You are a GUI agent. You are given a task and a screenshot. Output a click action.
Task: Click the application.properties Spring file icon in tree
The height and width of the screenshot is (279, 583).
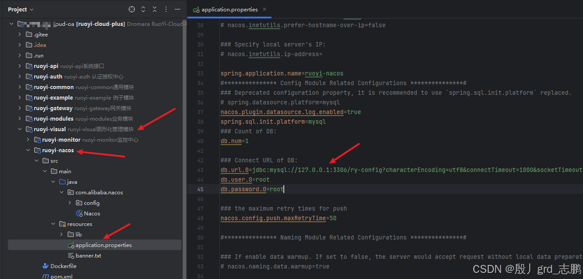tap(71, 245)
